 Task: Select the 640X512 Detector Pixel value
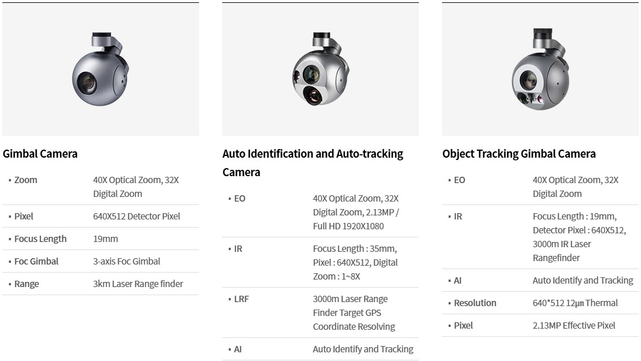tap(137, 217)
